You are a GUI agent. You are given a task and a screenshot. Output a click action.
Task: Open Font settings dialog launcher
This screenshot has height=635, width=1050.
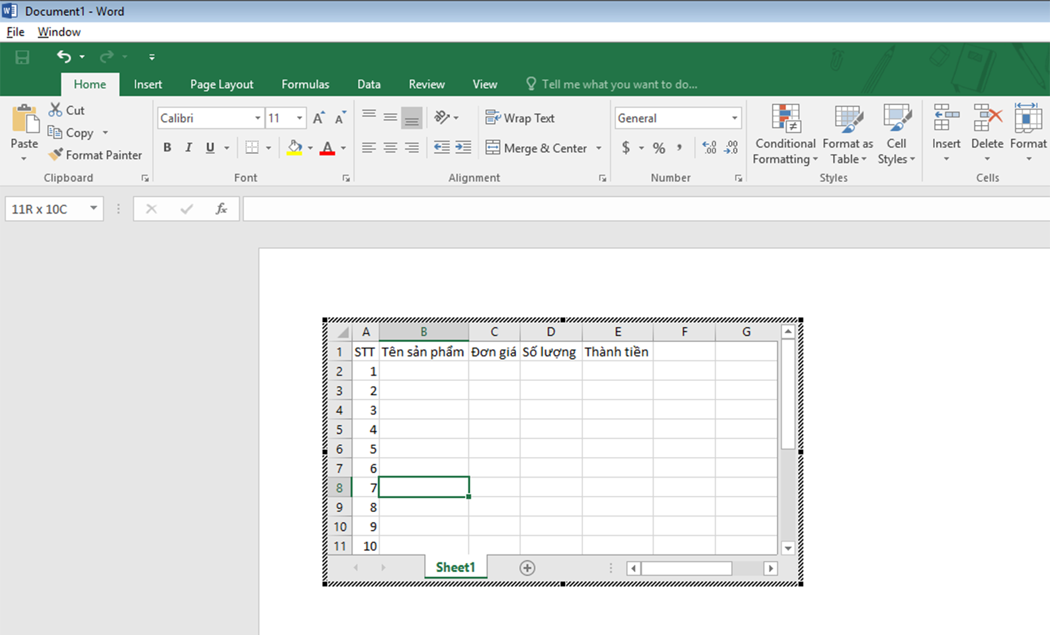tap(345, 178)
